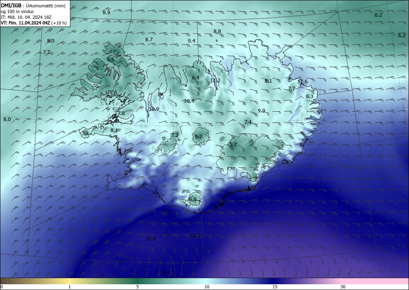Screen dimensions: 409x290
Task: Click the 7.2 value on the glacier
Action: pyautogui.click(x=175, y=135)
